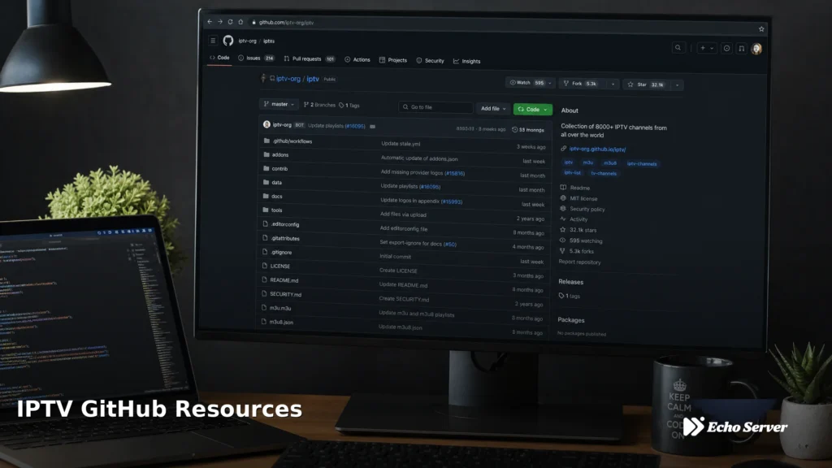
Task: Open the tools folder
Action: click(x=276, y=210)
